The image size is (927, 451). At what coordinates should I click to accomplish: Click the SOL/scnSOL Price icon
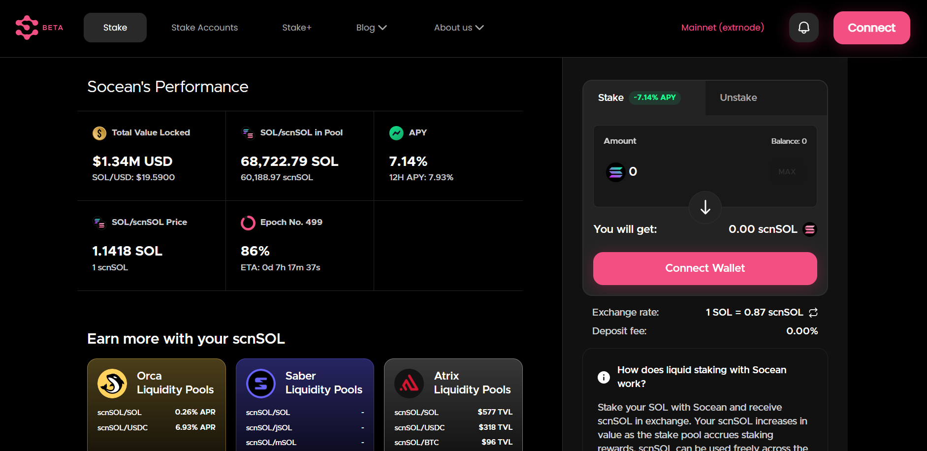[x=99, y=223]
